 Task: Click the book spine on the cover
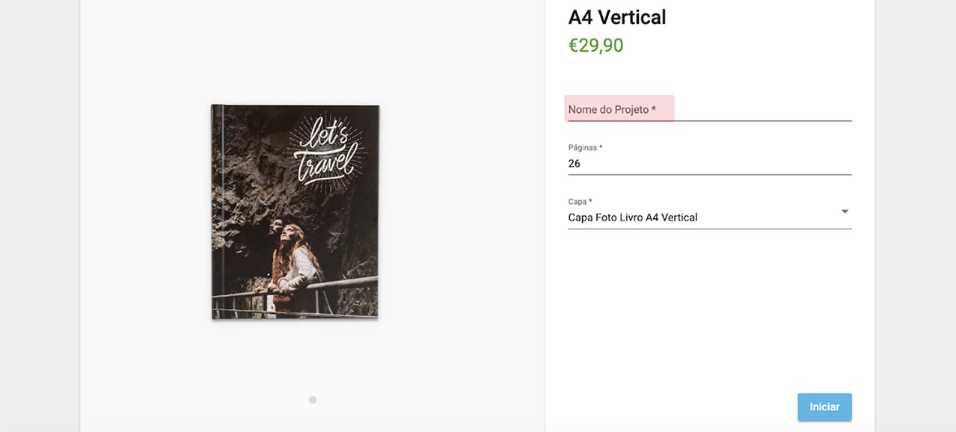click(217, 212)
